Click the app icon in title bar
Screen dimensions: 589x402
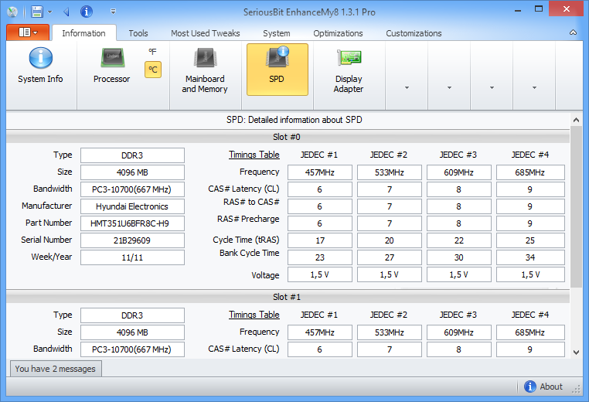12,12
